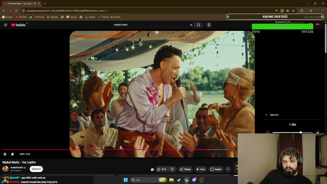
Task: Open the Haritalar bookmark
Action: coord(52,17)
